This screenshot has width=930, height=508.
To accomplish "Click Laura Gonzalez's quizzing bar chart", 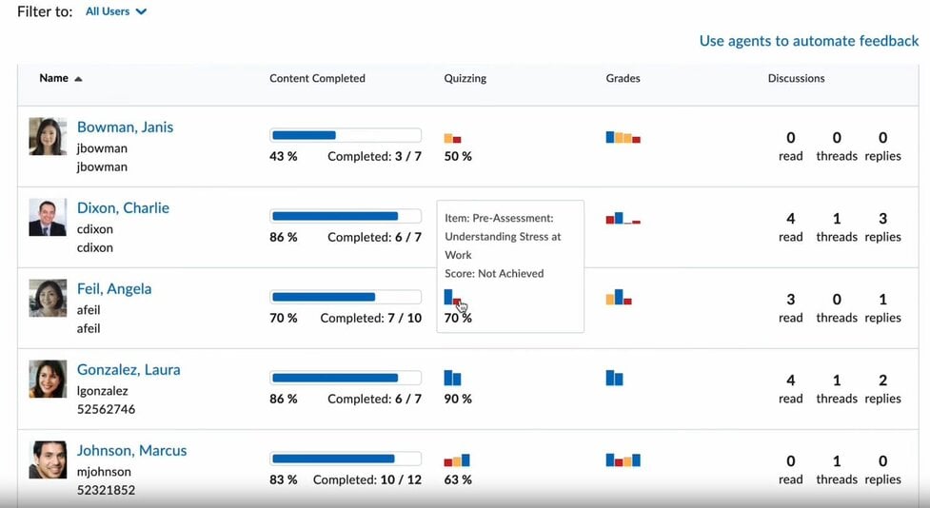I will click(x=452, y=379).
